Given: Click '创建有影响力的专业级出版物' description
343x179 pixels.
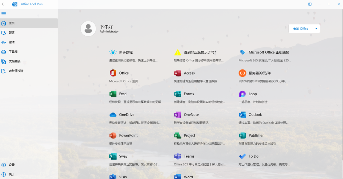Looking at the screenshot, I should coord(258,144).
